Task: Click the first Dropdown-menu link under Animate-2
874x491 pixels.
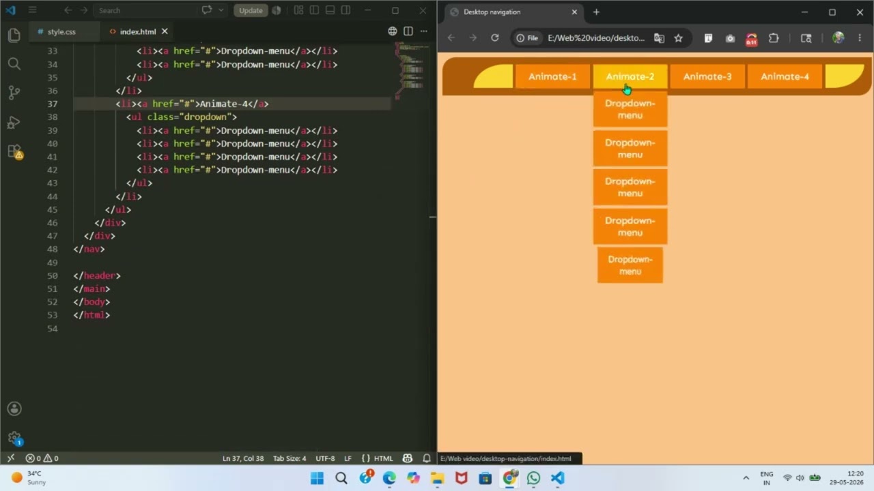Action: (630, 109)
